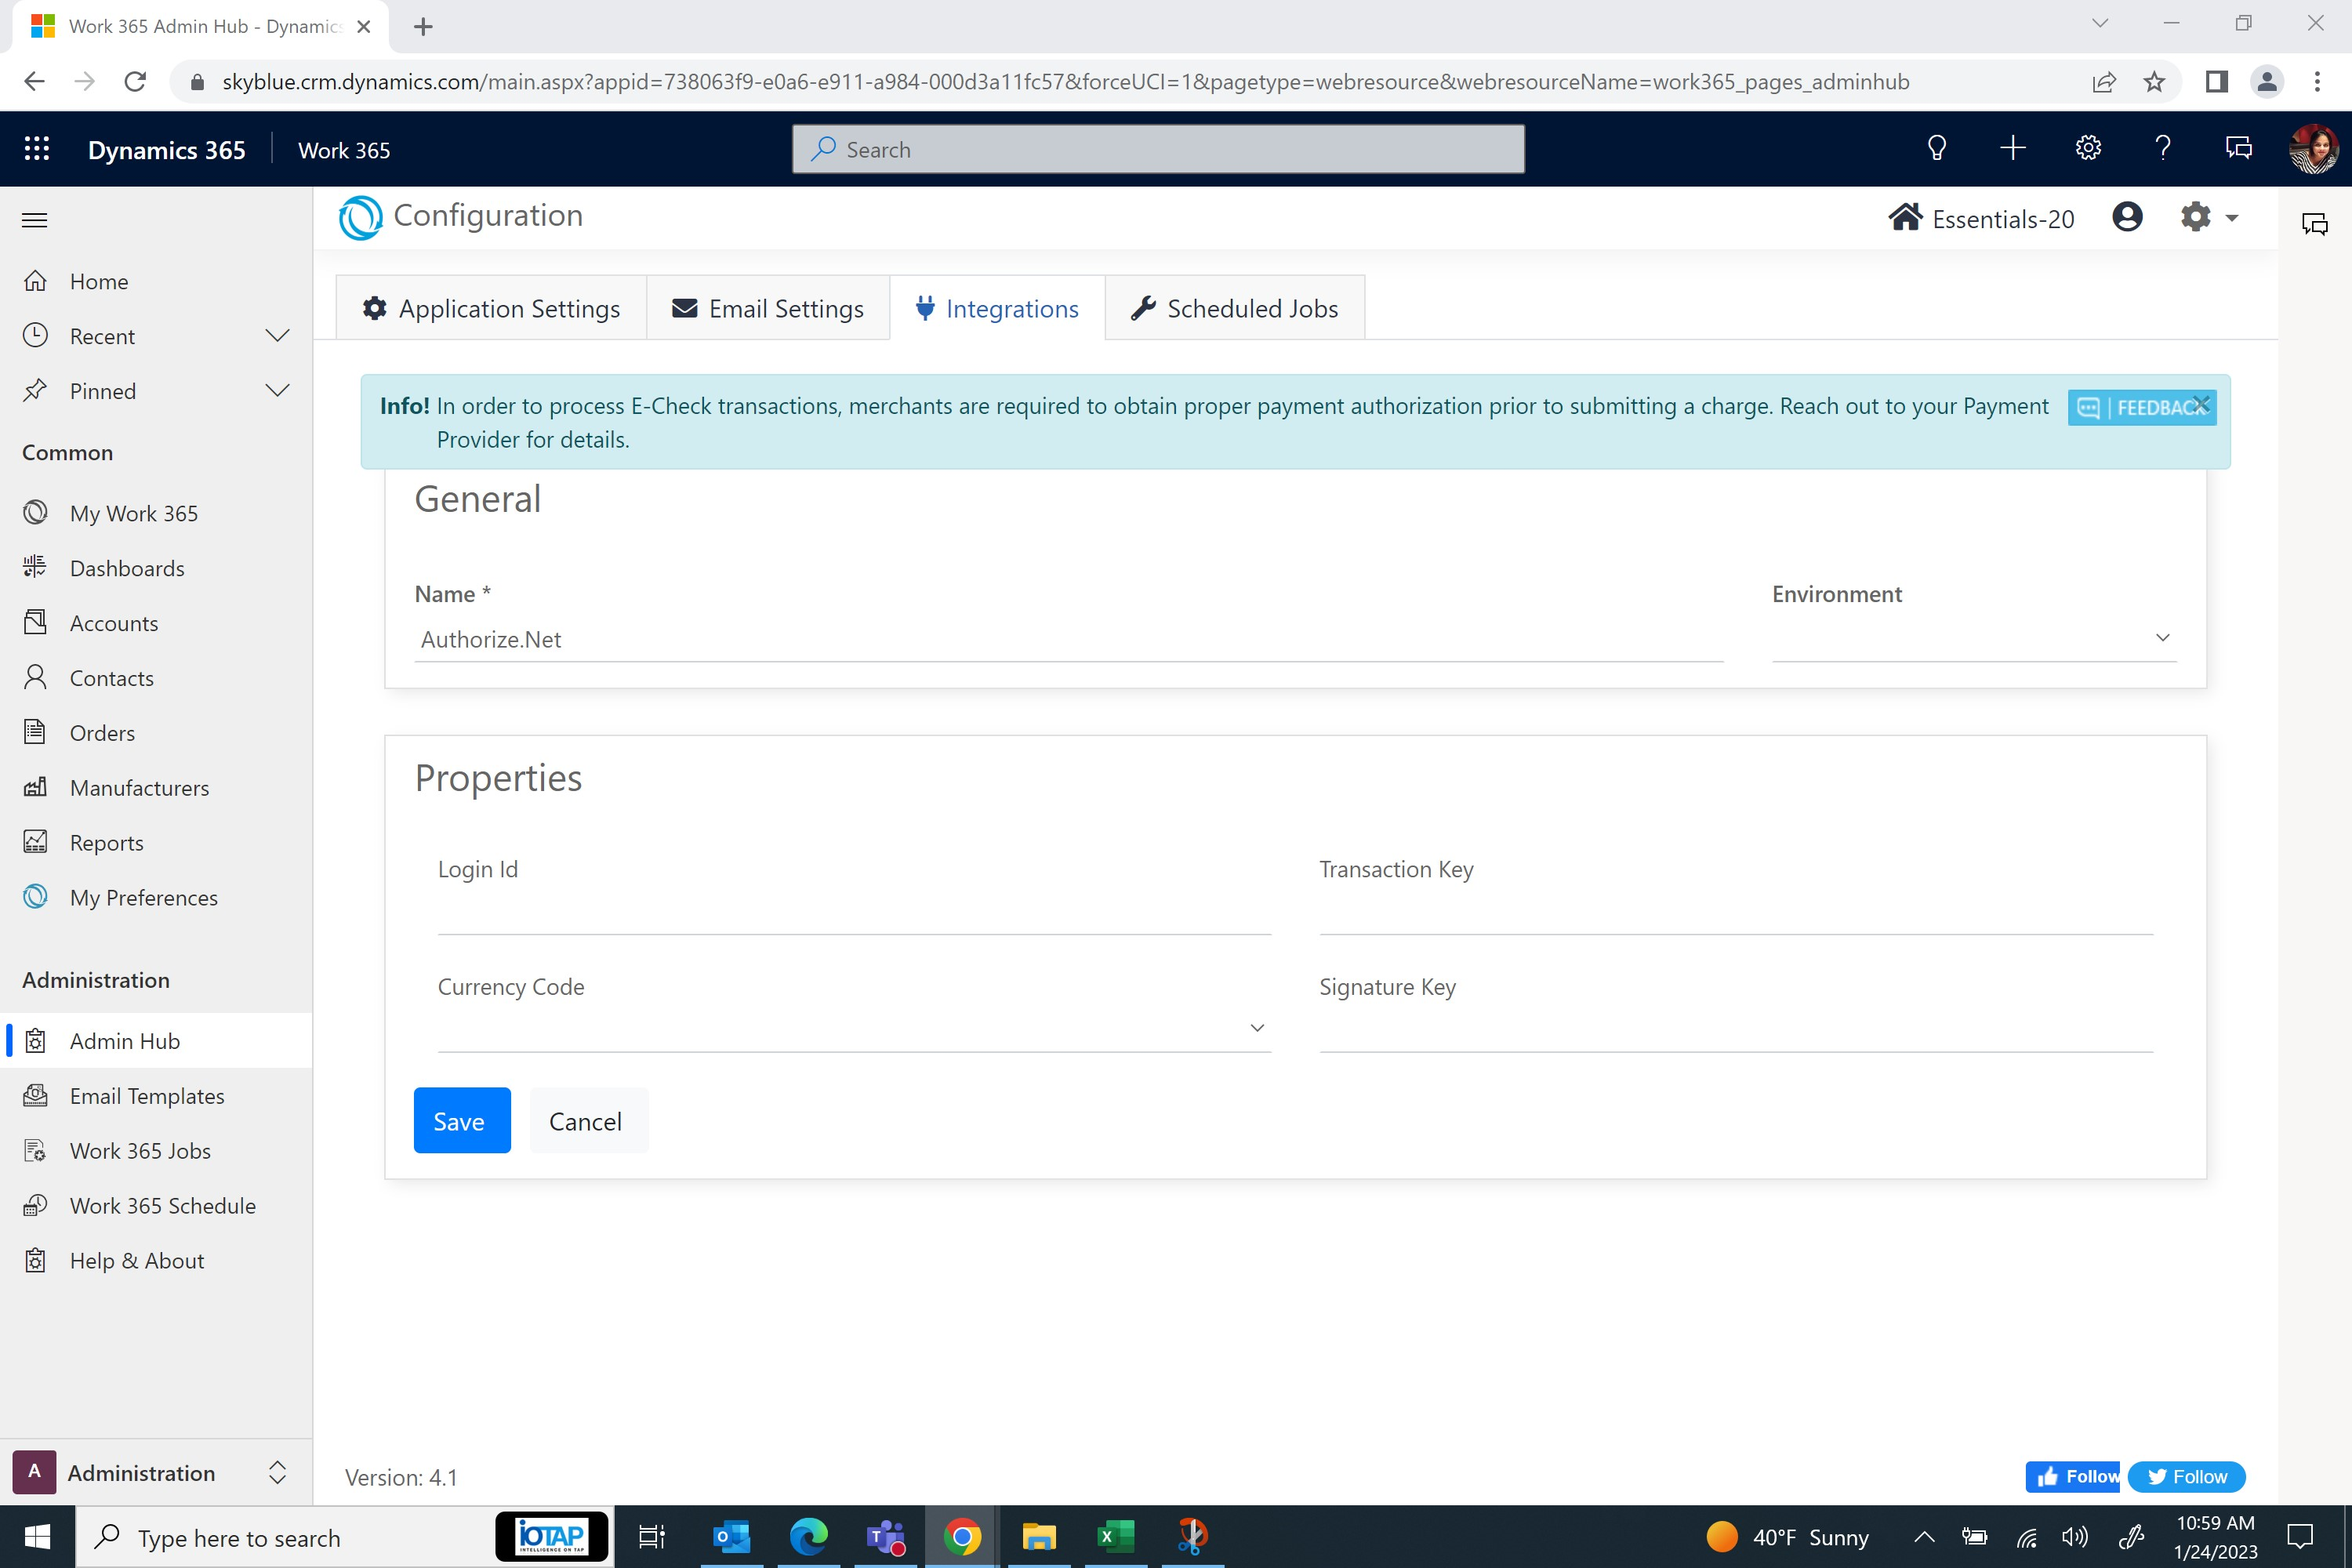Open the Environment dropdown

(1973, 638)
